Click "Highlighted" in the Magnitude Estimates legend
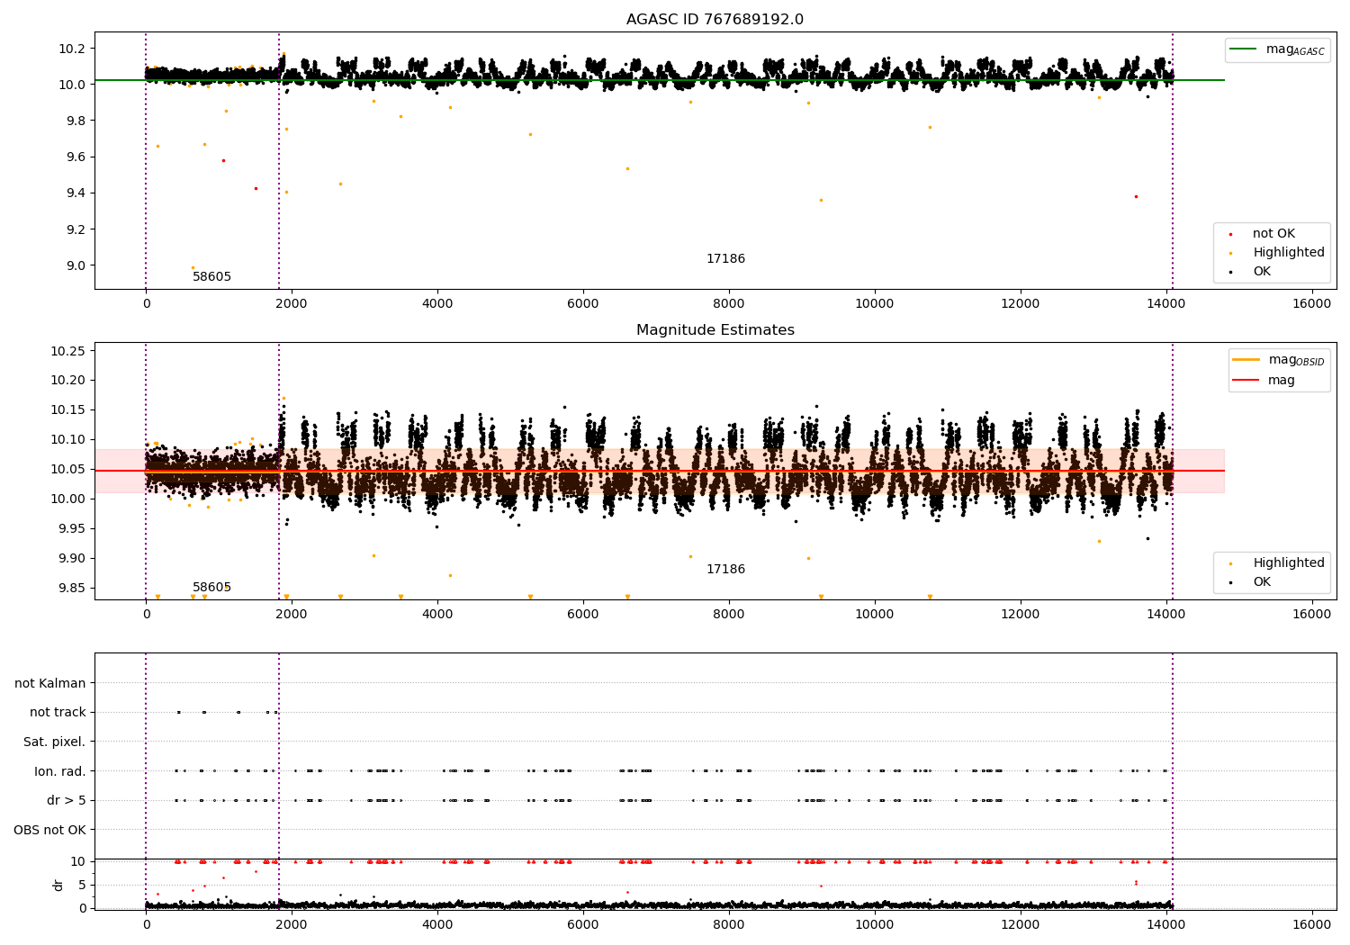This screenshot has width=1350, height=945. click(1289, 563)
